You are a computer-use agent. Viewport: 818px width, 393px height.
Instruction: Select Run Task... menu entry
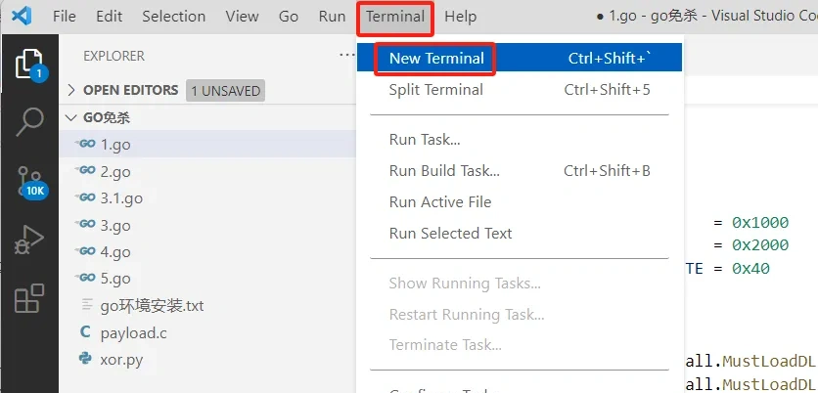tap(520, 140)
